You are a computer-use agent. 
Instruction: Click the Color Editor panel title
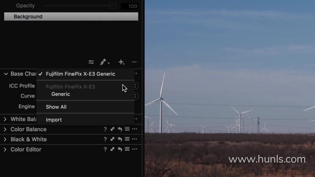coord(26,149)
